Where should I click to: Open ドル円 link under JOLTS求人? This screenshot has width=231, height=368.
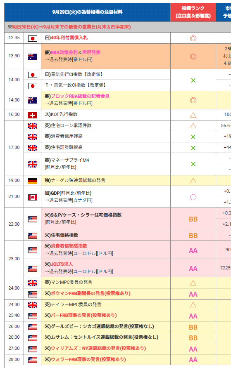tap(105, 271)
